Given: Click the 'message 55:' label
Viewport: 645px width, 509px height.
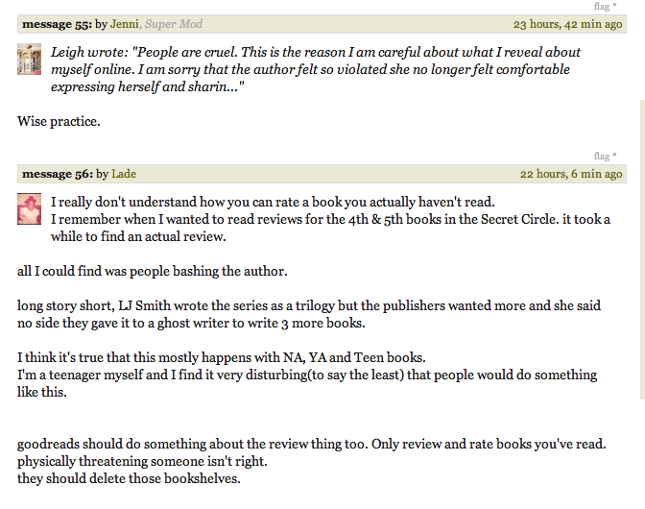Looking at the screenshot, I should pos(58,24).
